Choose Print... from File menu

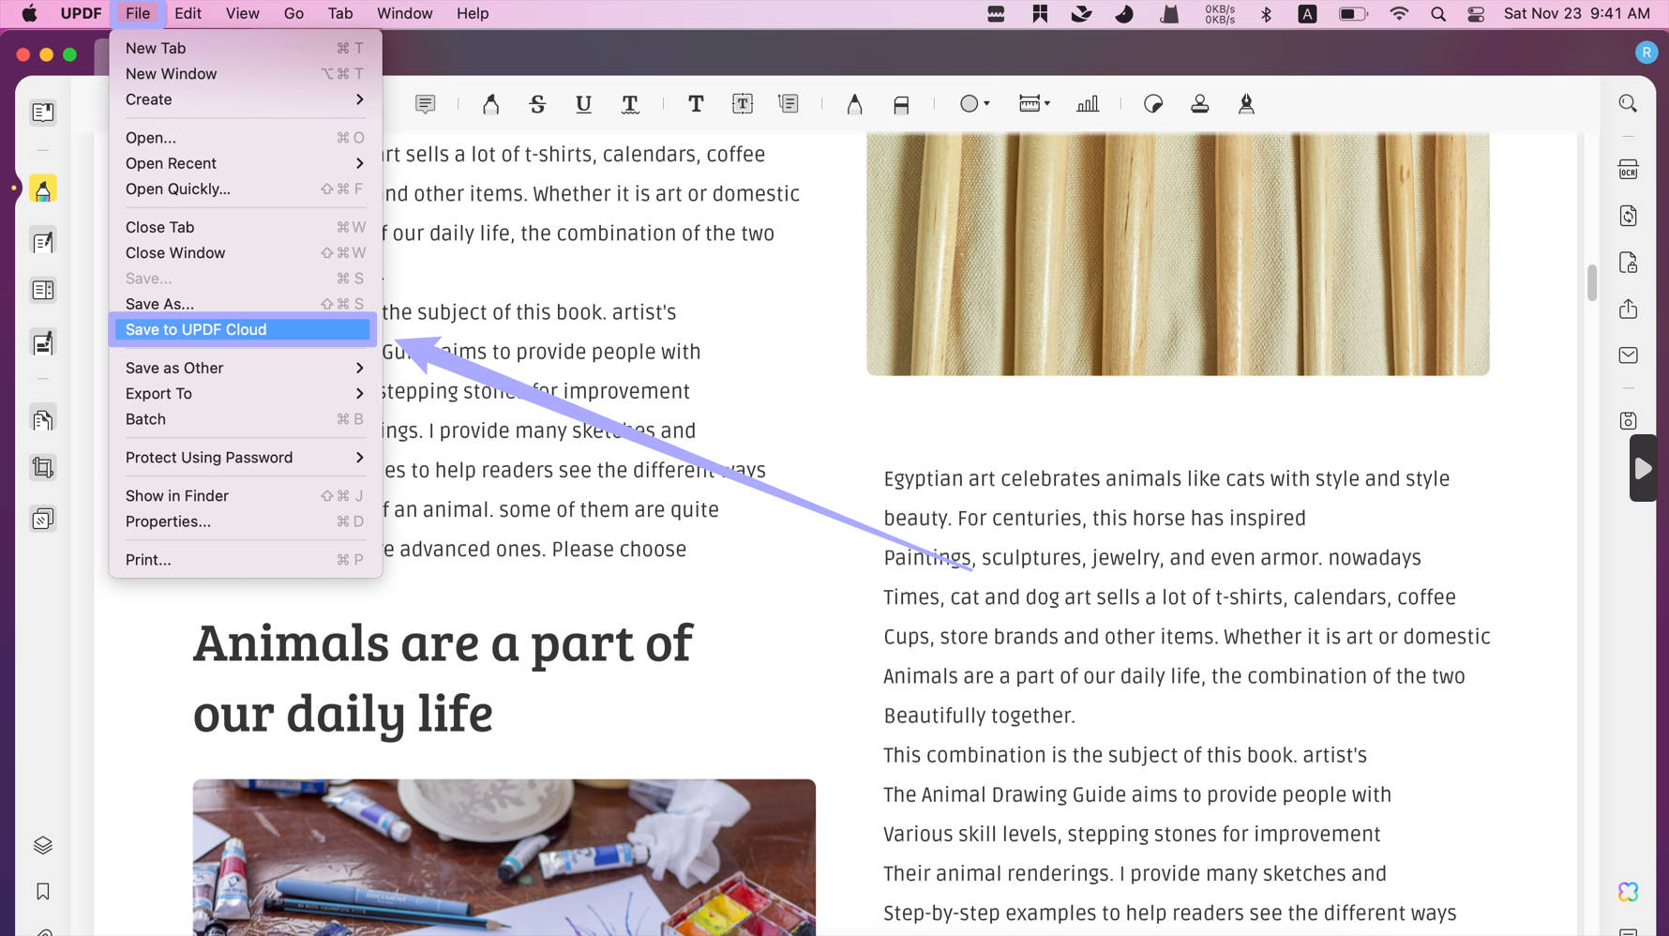(x=246, y=560)
